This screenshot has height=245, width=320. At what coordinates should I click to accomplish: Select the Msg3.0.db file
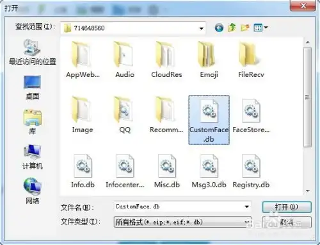click(x=209, y=171)
